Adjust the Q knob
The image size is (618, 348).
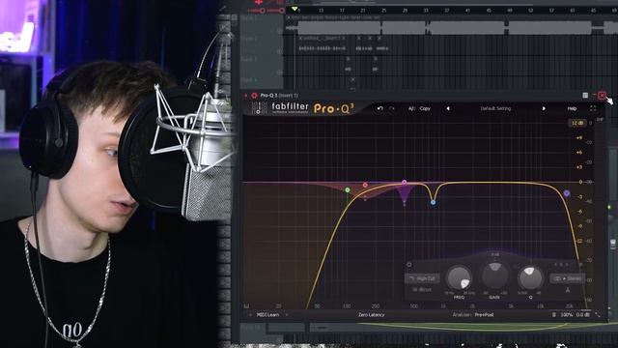click(x=530, y=277)
